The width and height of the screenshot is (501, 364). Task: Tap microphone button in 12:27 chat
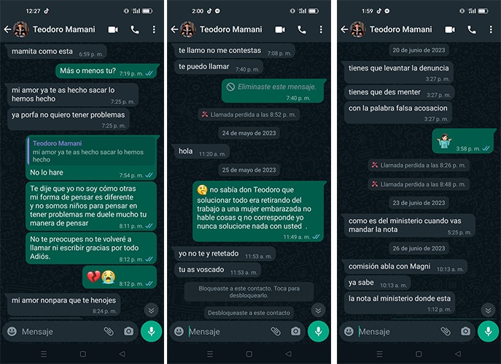point(152,331)
